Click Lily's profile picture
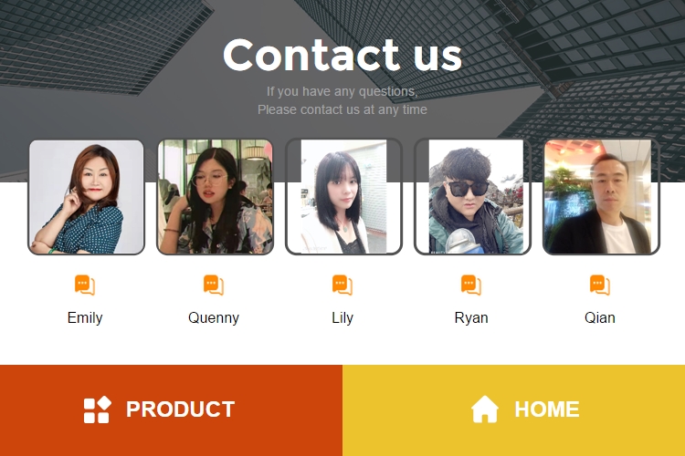 [x=343, y=197]
